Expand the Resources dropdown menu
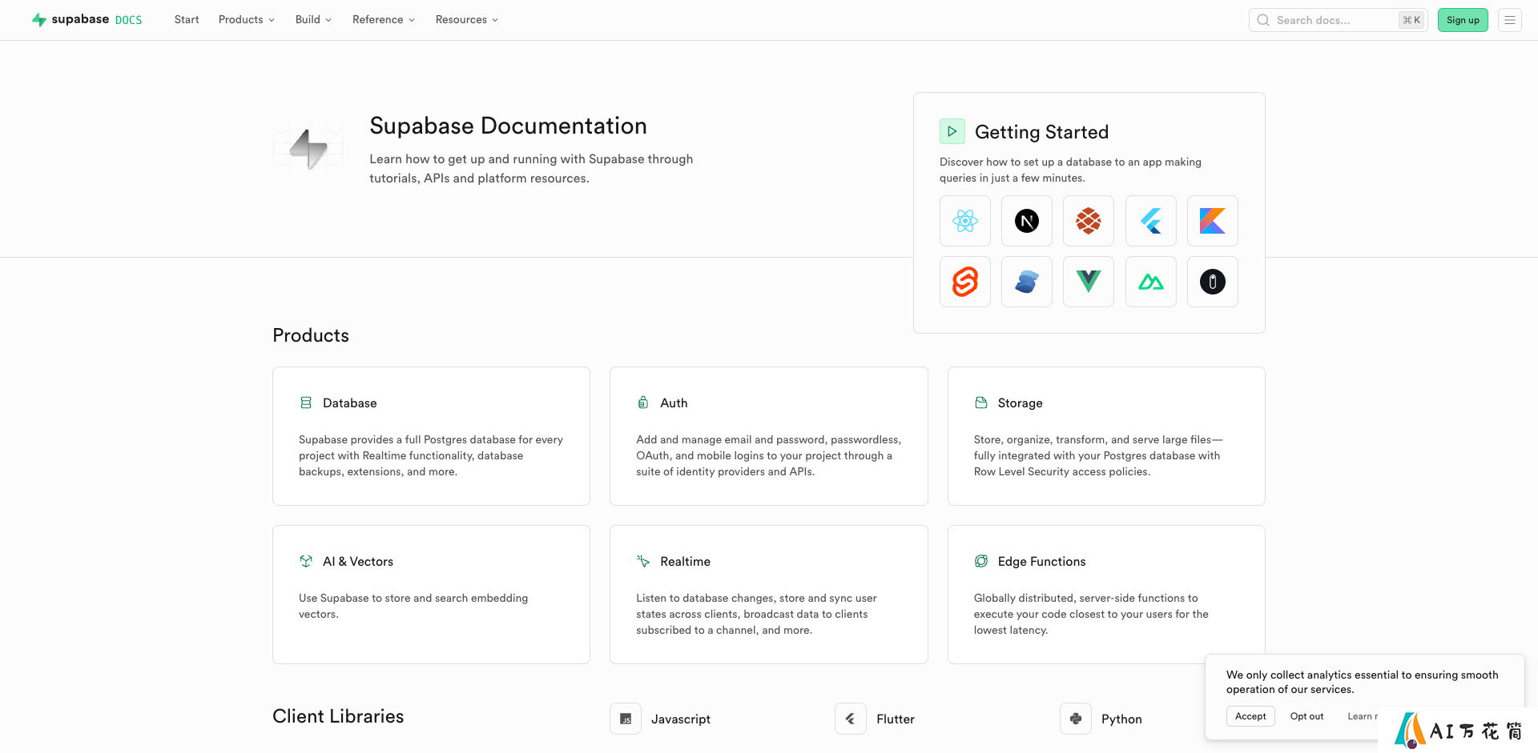1538x753 pixels. click(x=467, y=19)
